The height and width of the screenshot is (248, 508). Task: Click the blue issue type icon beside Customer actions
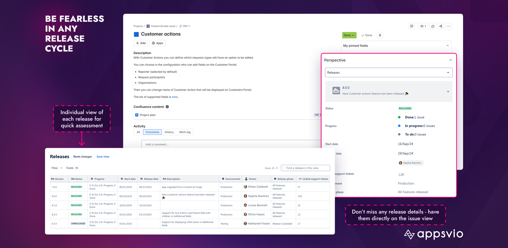[x=136, y=34]
